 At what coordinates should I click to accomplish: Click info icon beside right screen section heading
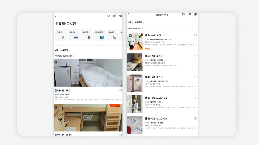(142, 28)
